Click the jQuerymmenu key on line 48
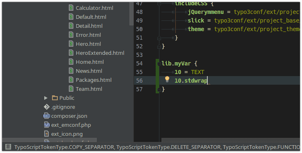The height and width of the screenshot is (153, 302). click(x=206, y=12)
